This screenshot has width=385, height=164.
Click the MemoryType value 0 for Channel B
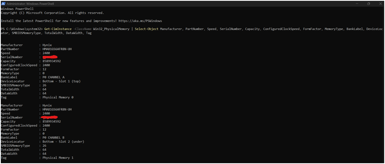point(44,133)
